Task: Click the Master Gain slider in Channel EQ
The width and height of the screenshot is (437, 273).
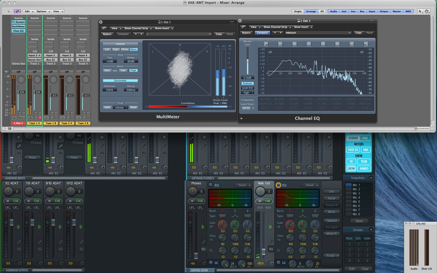Action: 248,61
